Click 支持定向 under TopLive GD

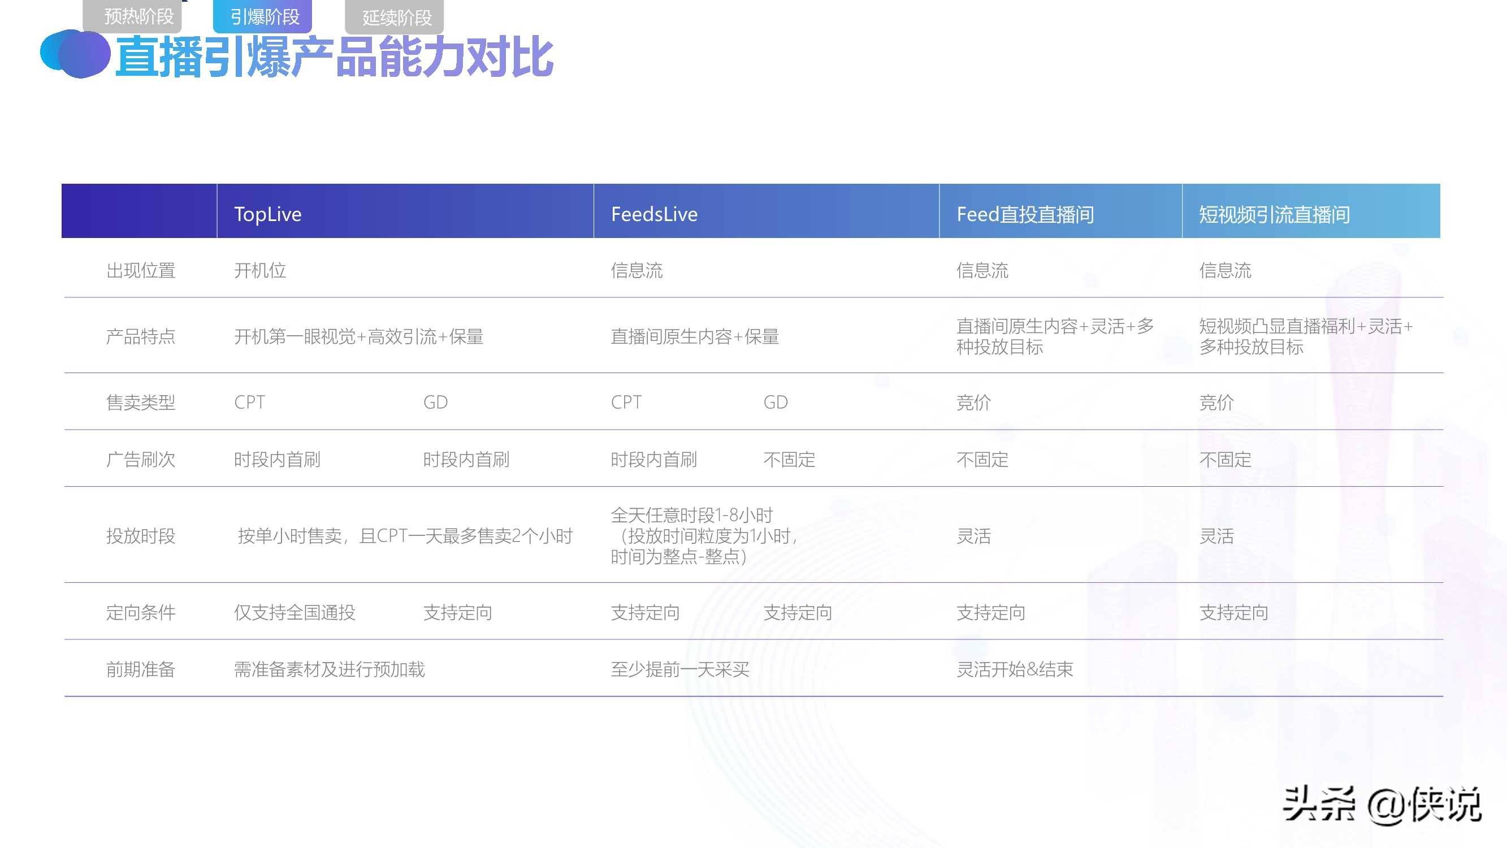[x=457, y=612]
